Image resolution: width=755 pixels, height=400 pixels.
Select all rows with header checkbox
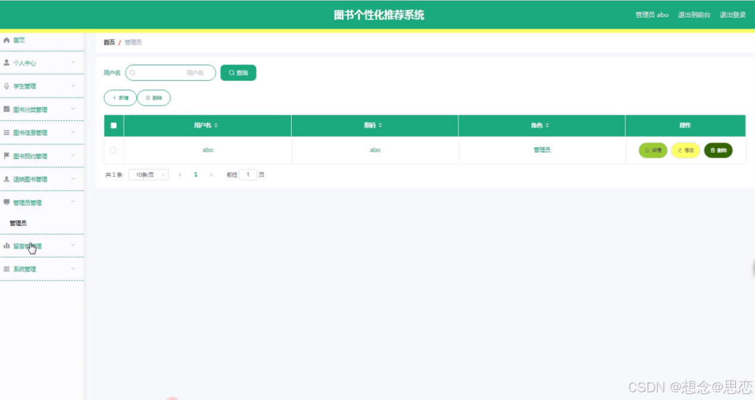(x=113, y=125)
